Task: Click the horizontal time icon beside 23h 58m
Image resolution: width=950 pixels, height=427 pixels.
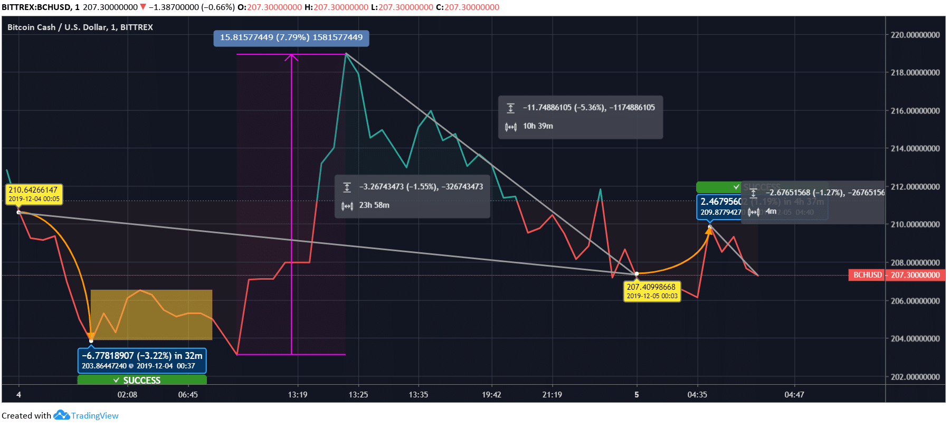Action: pos(347,206)
